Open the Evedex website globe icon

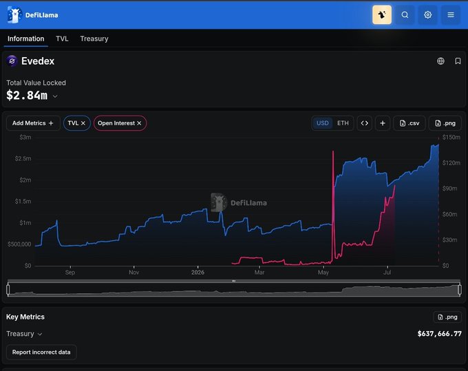click(x=440, y=61)
